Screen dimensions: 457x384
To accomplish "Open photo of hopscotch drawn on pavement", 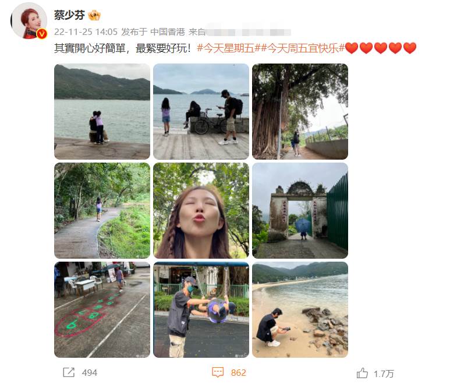I will tap(102, 309).
